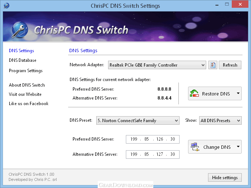Open the DNS Settings sidebar page
The width and height of the screenshot is (251, 188).
coord(21,51)
